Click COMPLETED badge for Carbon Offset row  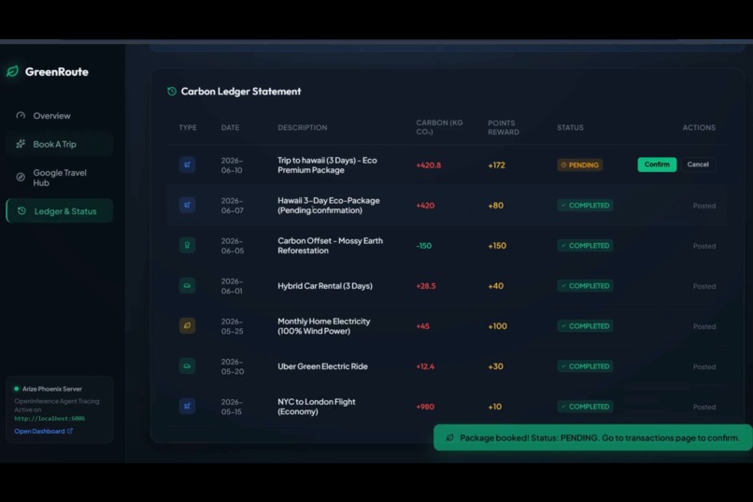[x=585, y=246]
